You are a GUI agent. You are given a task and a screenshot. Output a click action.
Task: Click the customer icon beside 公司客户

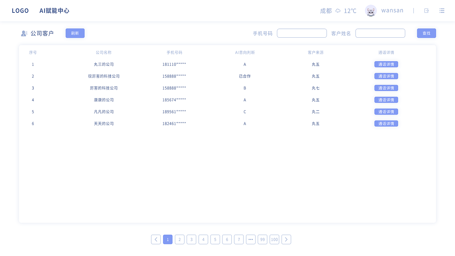click(x=24, y=33)
